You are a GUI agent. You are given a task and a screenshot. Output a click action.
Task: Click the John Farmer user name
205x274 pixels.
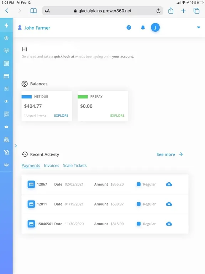tap(37, 28)
